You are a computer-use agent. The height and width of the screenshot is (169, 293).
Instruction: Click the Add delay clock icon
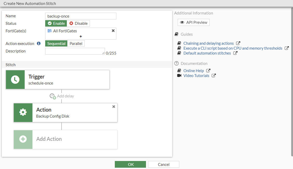point(53,96)
